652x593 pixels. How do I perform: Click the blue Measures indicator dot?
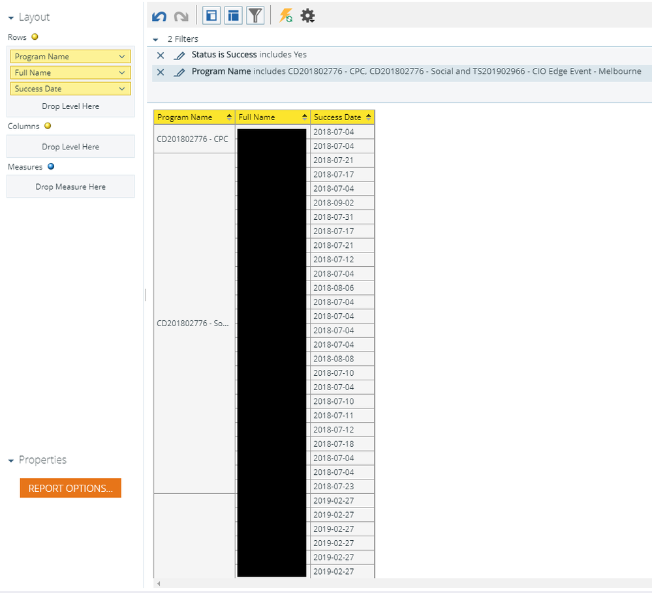(51, 166)
